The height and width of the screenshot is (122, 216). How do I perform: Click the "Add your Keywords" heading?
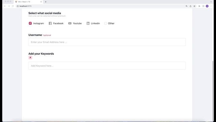(x=41, y=54)
